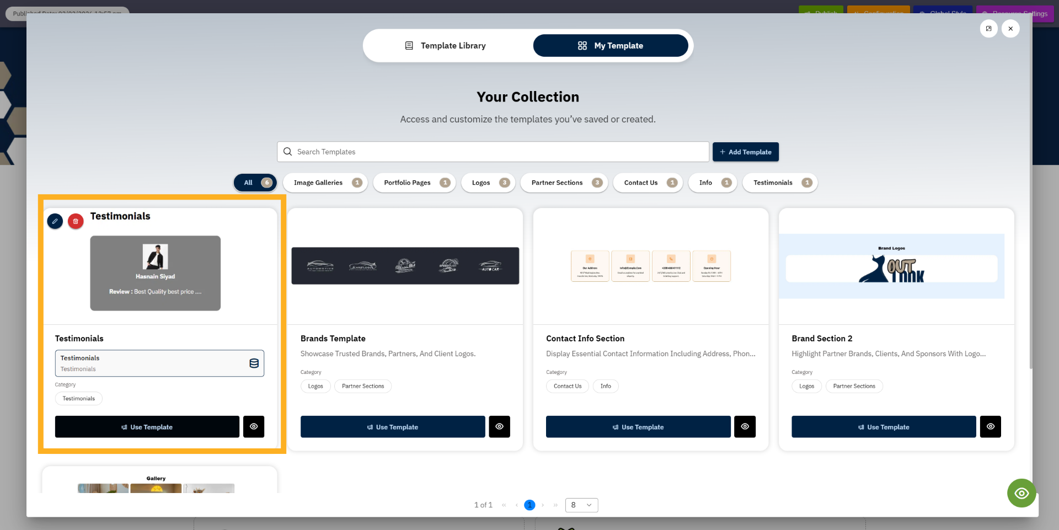Click the Brand Section 2 title
This screenshot has width=1059, height=530.
[822, 339]
